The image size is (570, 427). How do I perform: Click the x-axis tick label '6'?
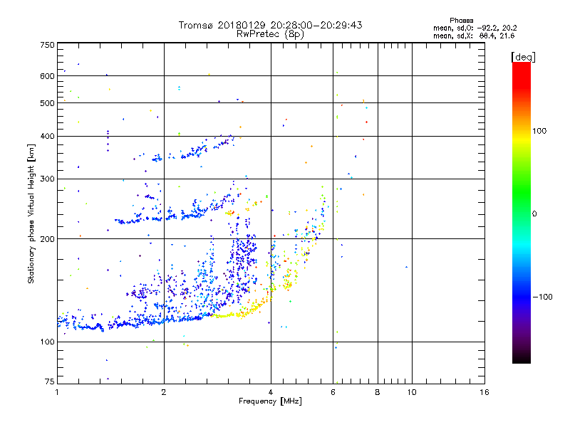pos(333,392)
